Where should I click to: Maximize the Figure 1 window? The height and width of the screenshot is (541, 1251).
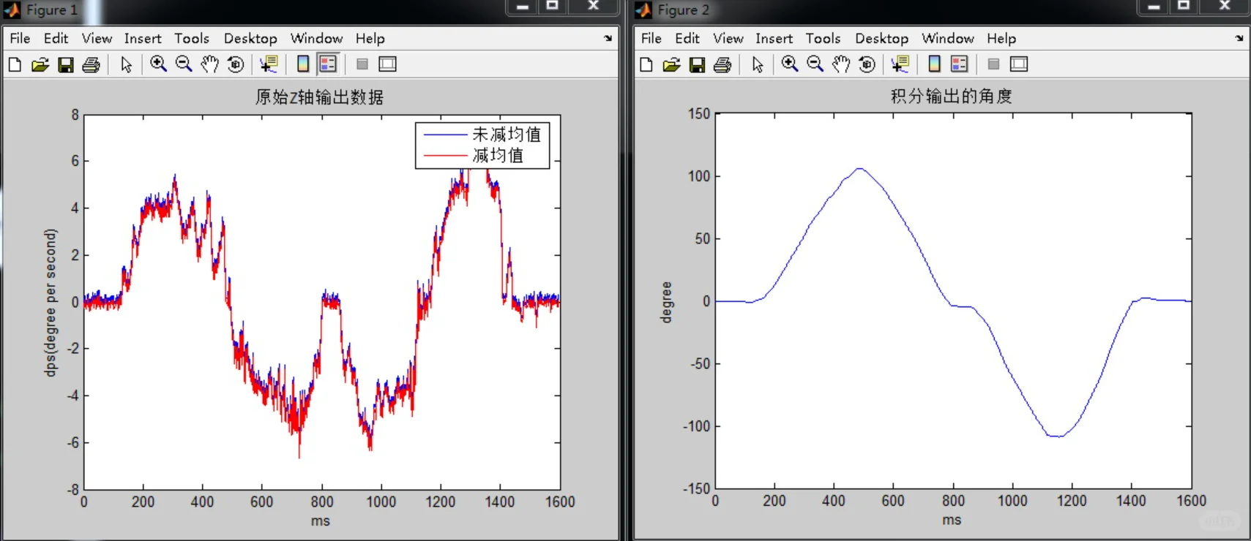coord(553,7)
